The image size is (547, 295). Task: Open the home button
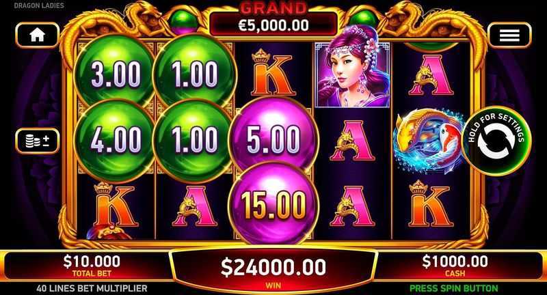click(x=38, y=35)
